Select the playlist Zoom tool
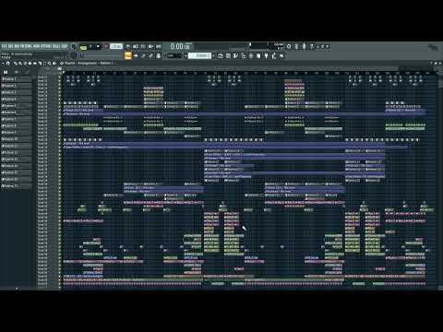Viewport: 443px width, 332px height. [50, 64]
